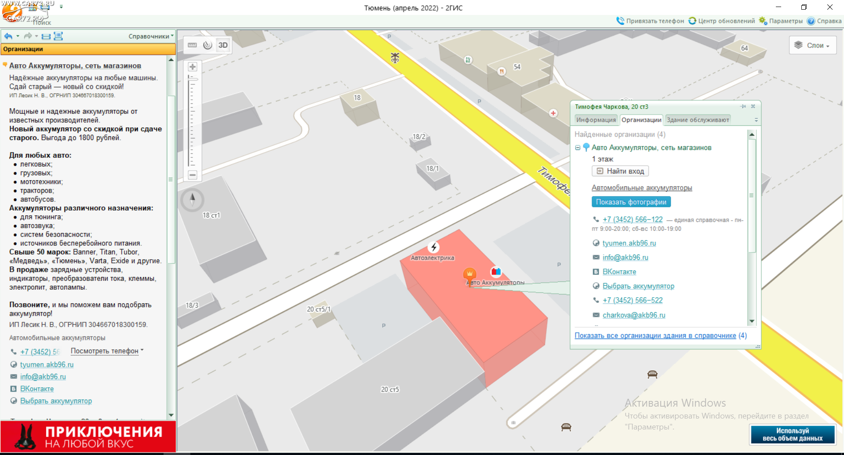
Task: Click the map zoom level slider handle
Action: pos(193,79)
